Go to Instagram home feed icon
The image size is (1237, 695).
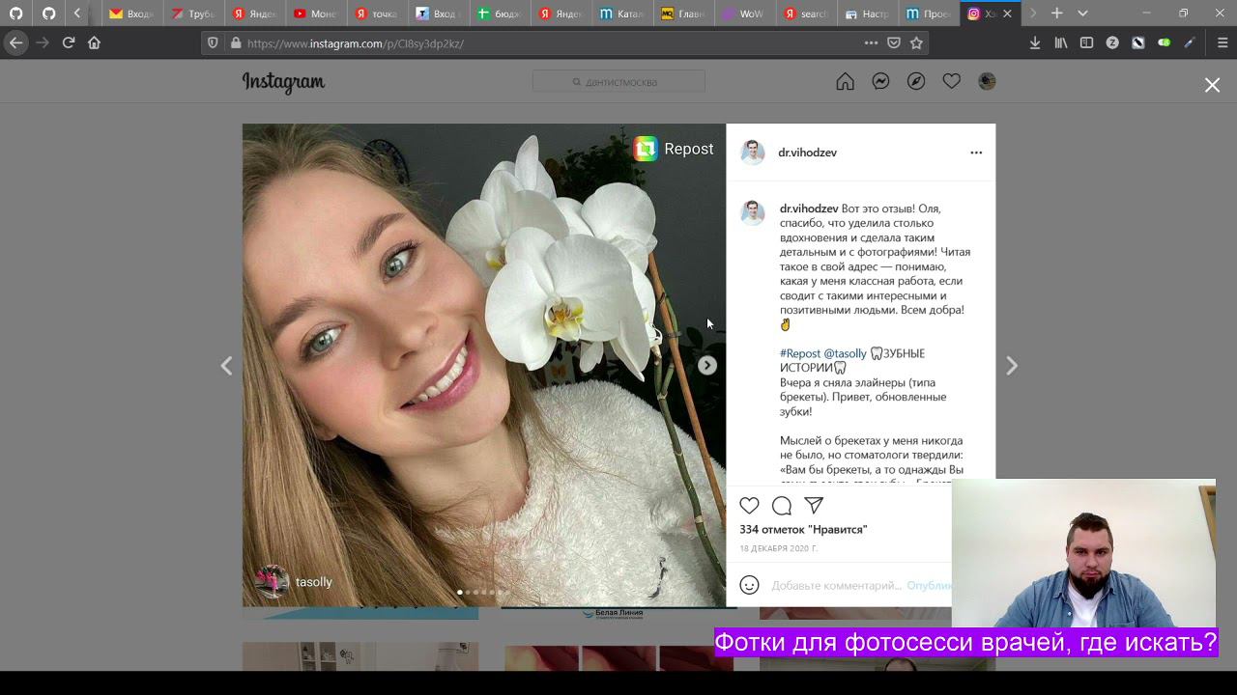[845, 82]
